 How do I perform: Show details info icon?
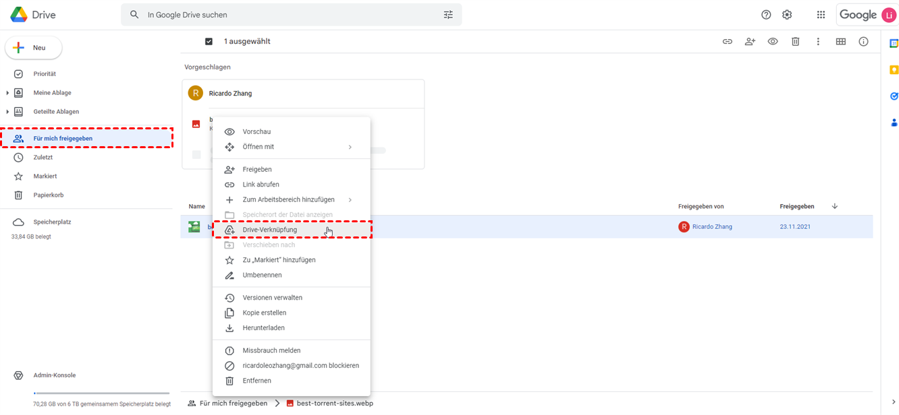point(863,42)
